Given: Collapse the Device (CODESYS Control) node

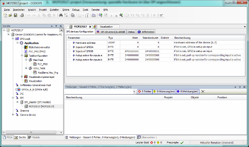Looking at the screenshot, I should tap(8, 34).
